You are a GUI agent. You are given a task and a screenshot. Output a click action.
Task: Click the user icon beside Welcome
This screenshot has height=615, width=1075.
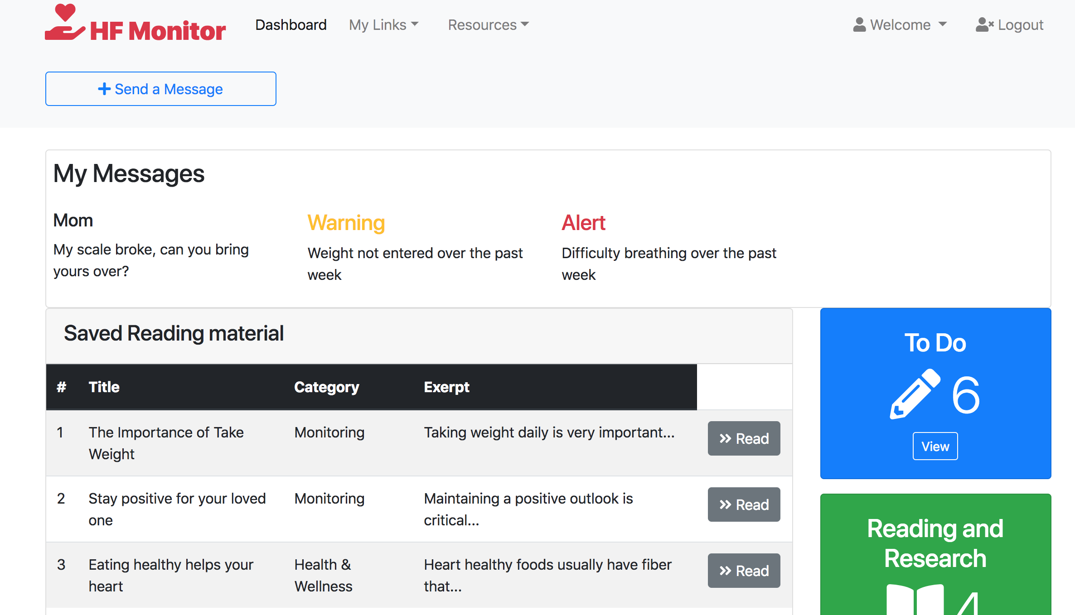coord(859,24)
